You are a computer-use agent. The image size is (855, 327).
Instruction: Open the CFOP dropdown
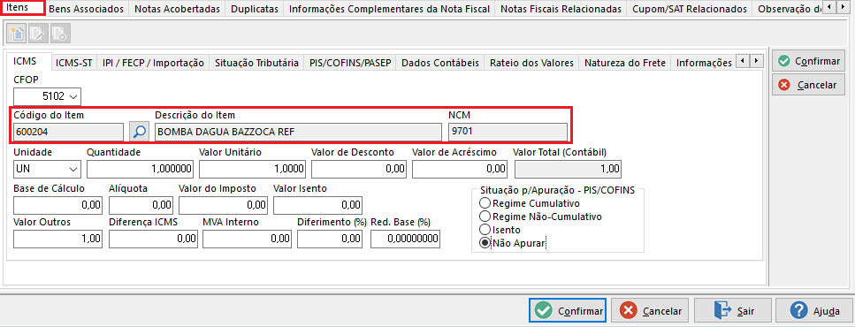(74, 97)
